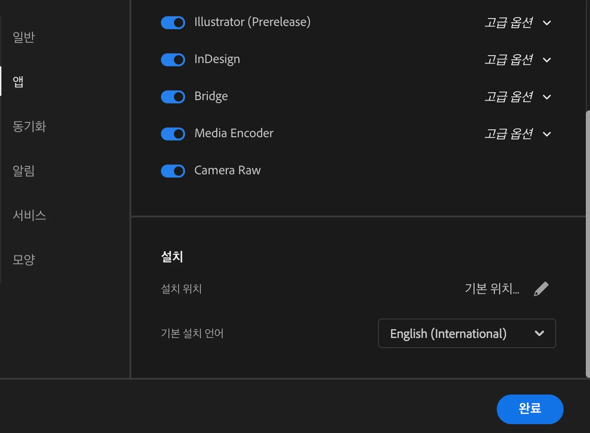Viewport: 590px width, 433px height.
Task: Click the 설치 위치 label
Action: coord(181,289)
